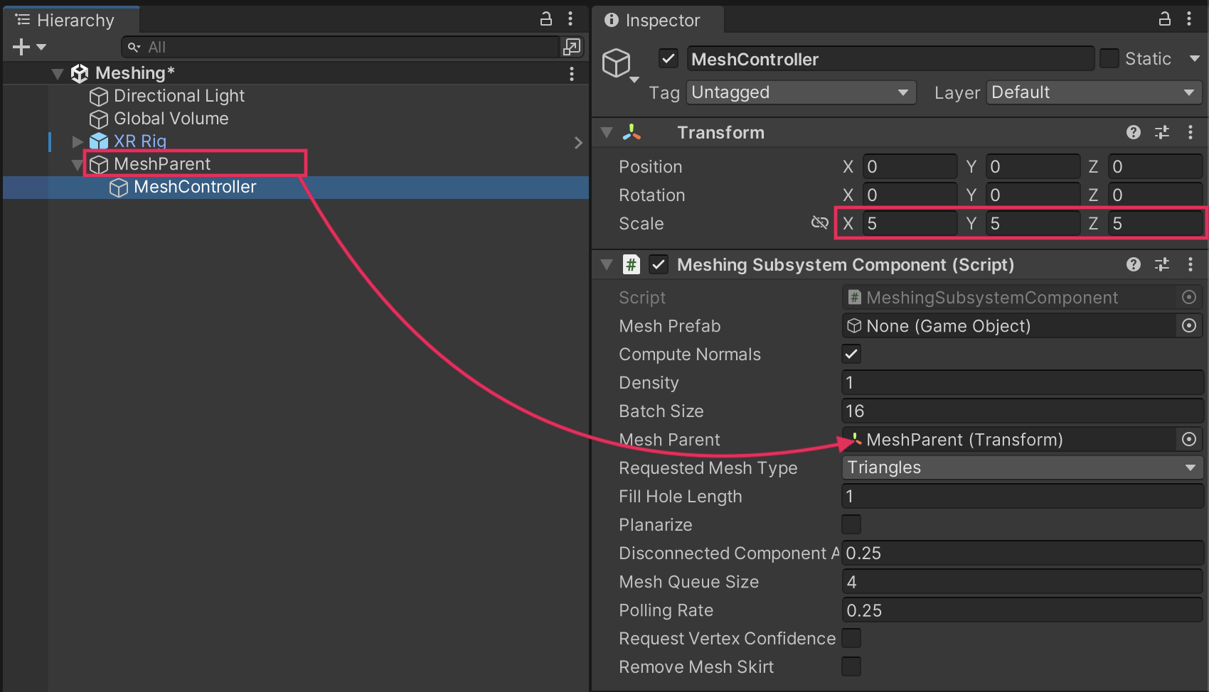Open Transform preset settings icon
The width and height of the screenshot is (1209, 692).
pos(1162,132)
